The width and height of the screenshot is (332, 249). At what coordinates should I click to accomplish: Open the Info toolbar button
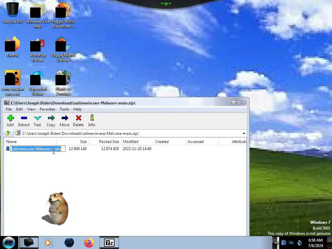92,121
